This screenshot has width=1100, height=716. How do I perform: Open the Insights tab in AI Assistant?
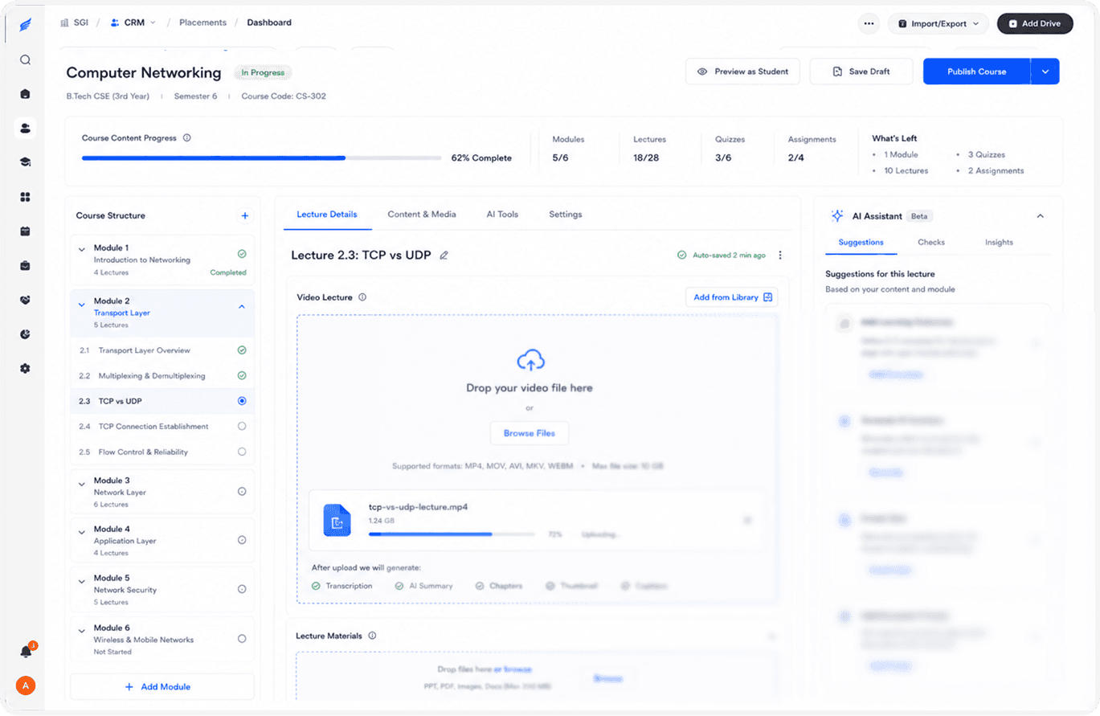coord(999,242)
